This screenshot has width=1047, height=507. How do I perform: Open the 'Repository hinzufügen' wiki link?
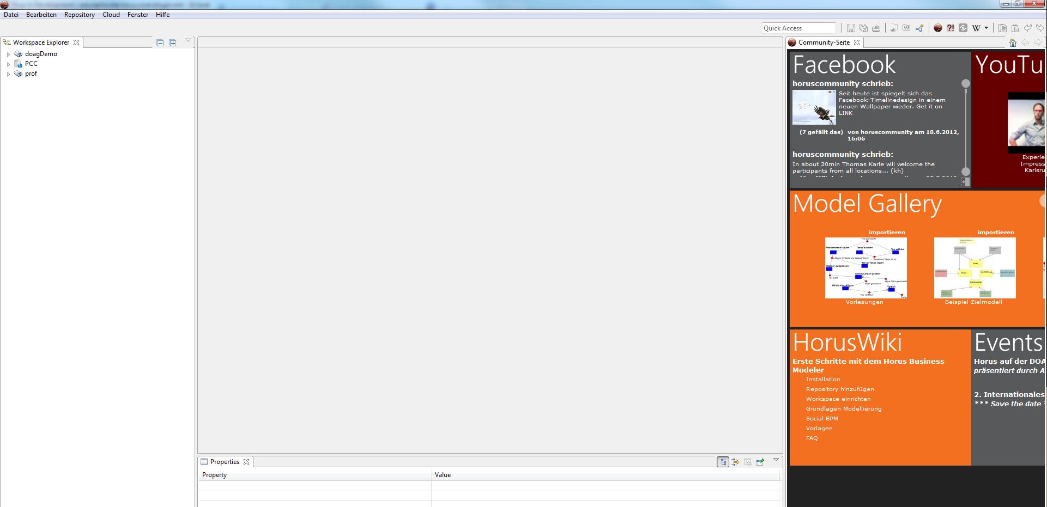(840, 389)
